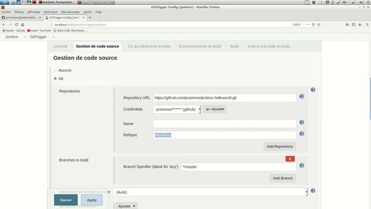Open the (Auto) repository browser dropdown
This screenshot has width=371, height=209.
pos(210,192)
